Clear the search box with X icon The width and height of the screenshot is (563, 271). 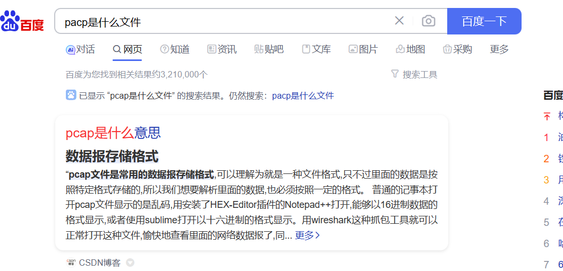pyautogui.click(x=399, y=21)
